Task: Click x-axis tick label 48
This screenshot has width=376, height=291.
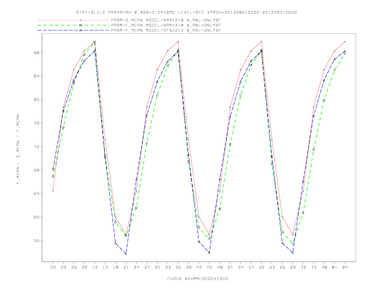Action: (220, 267)
